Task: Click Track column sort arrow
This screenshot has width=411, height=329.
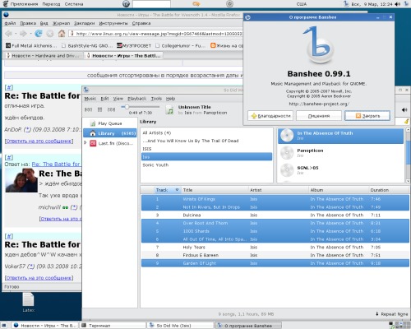Action: (x=177, y=190)
